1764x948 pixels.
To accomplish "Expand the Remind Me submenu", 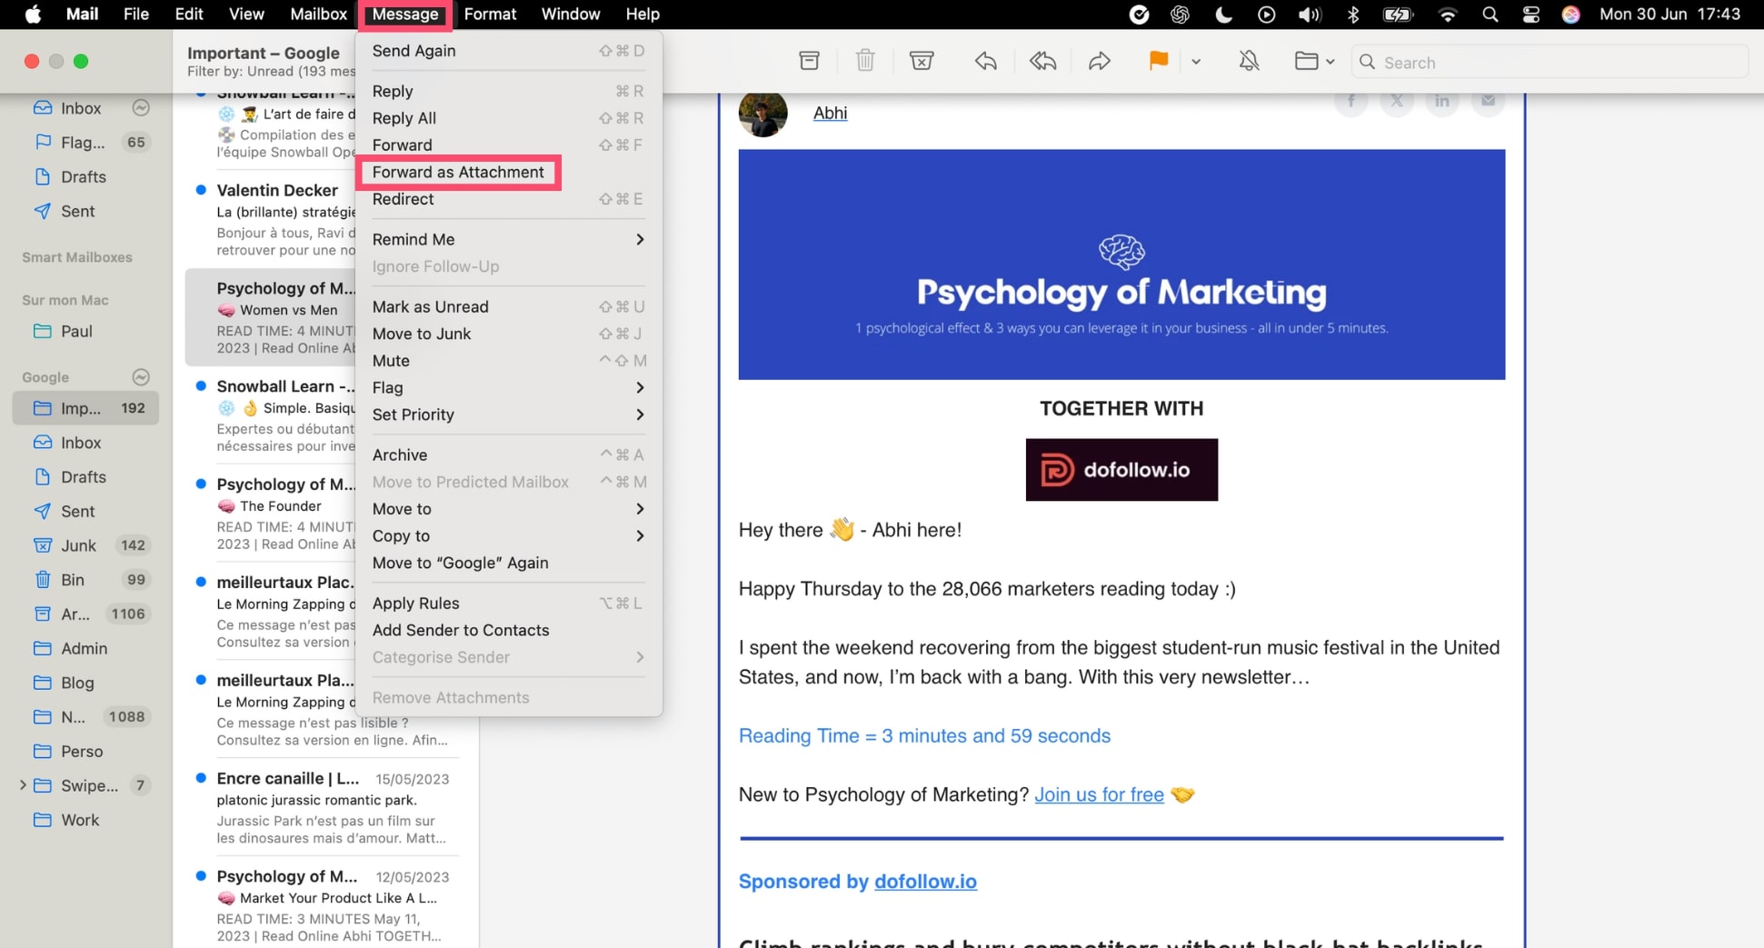I will (x=508, y=239).
